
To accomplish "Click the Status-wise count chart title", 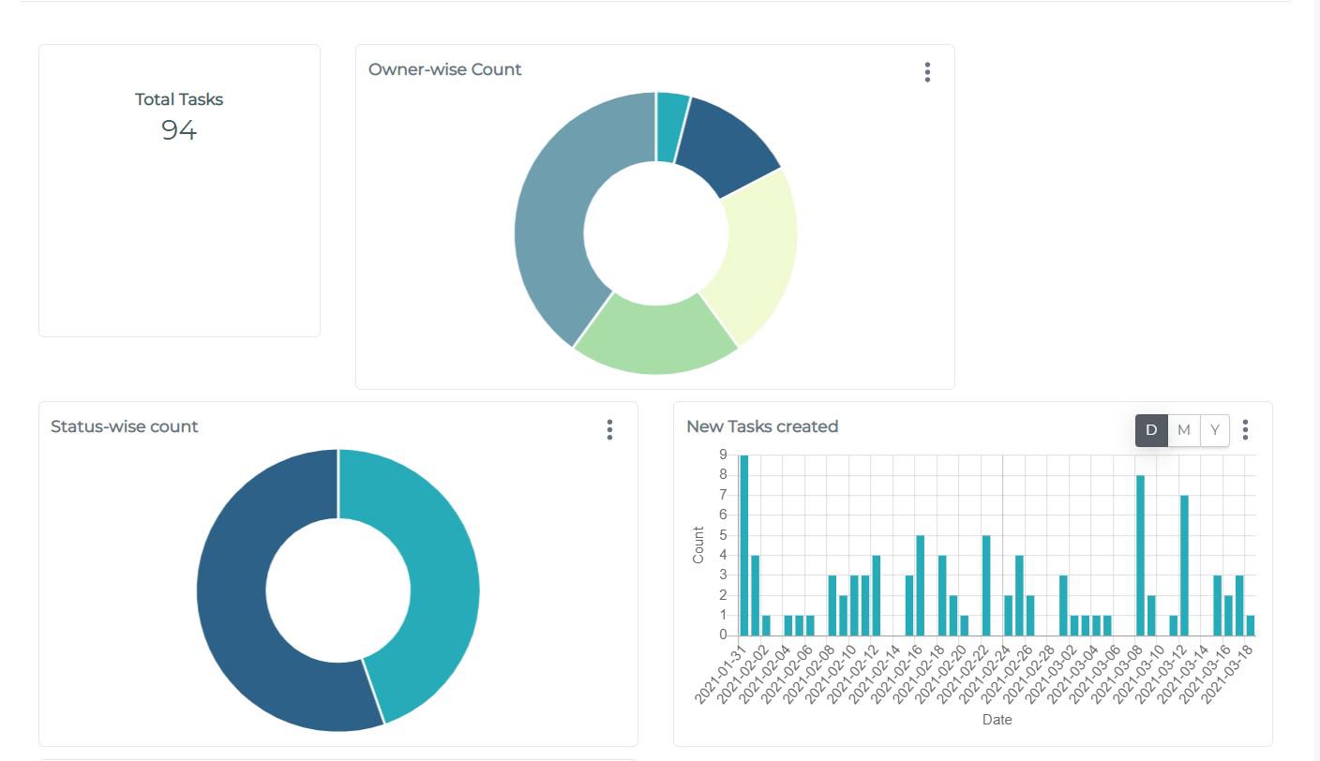I will [124, 426].
